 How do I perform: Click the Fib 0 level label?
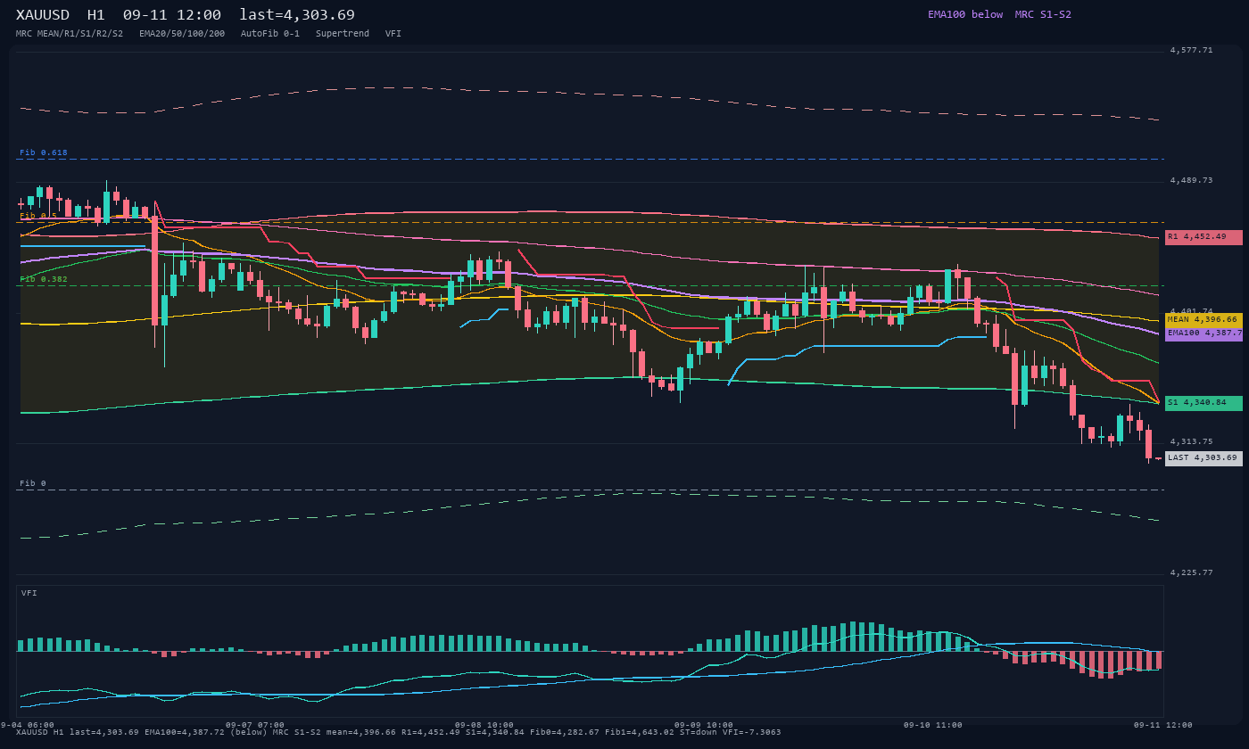33,483
